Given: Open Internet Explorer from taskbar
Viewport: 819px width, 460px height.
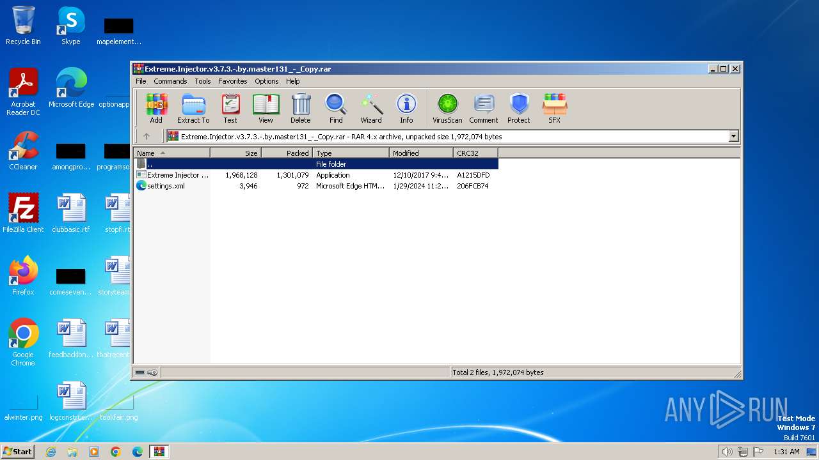Looking at the screenshot, I should [x=51, y=452].
